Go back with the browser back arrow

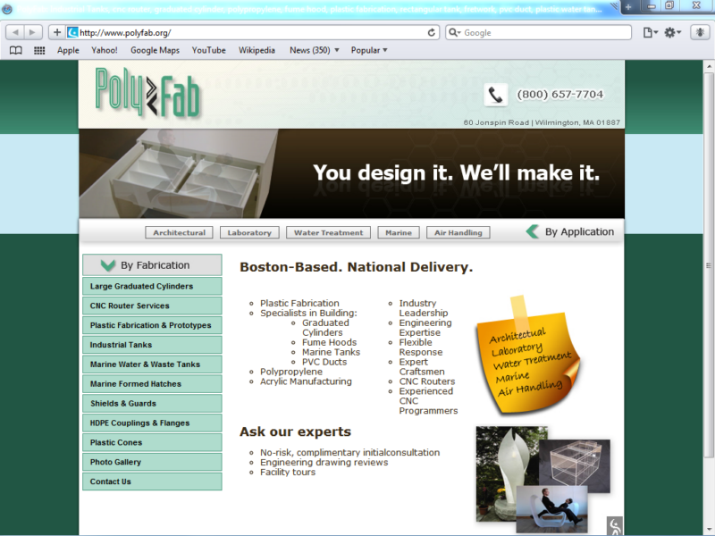pos(15,32)
